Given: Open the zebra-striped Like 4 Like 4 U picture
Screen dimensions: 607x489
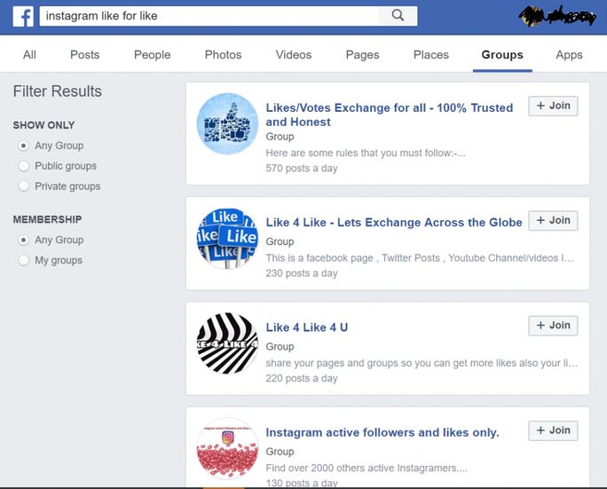Looking at the screenshot, I should tap(227, 343).
